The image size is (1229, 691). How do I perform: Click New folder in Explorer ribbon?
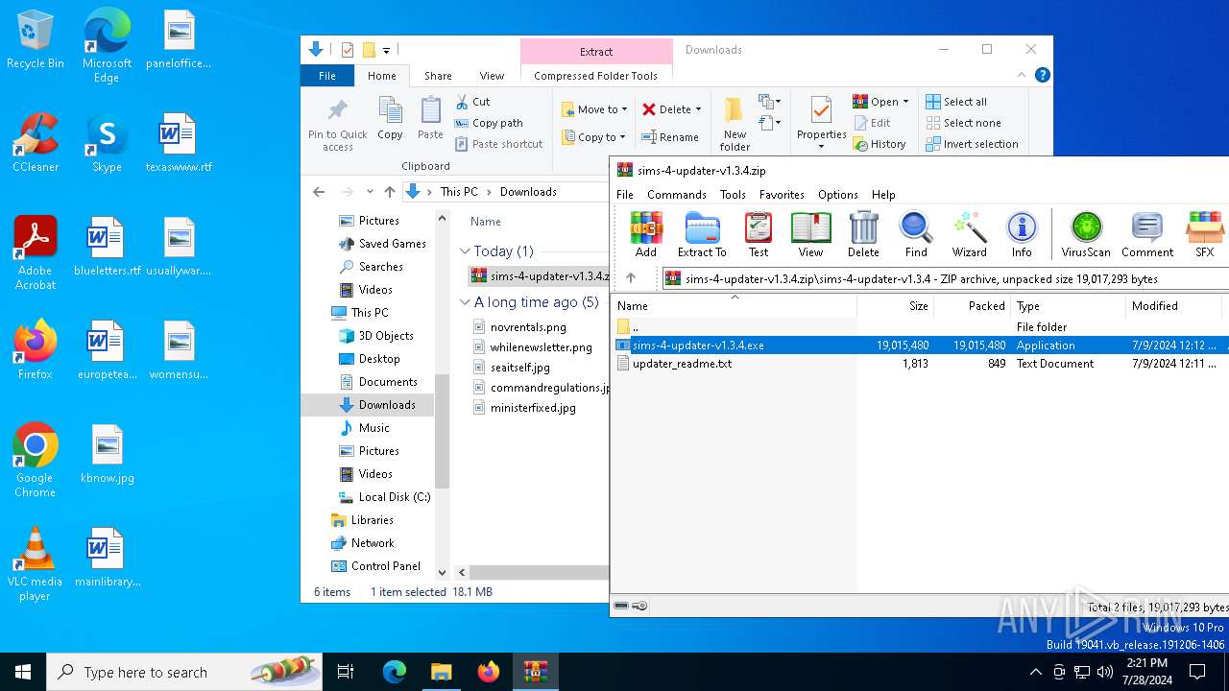pyautogui.click(x=735, y=124)
